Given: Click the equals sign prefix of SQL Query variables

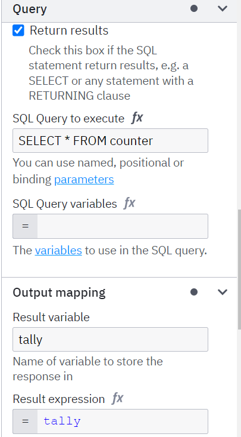Looking at the screenshot, I should (25, 226).
